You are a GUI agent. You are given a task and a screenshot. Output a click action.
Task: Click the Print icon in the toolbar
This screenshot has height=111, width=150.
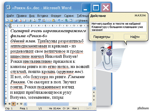tap(25, 20)
